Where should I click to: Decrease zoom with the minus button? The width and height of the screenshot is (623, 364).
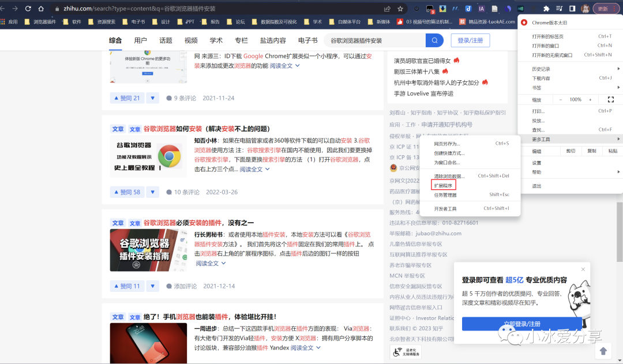point(561,100)
